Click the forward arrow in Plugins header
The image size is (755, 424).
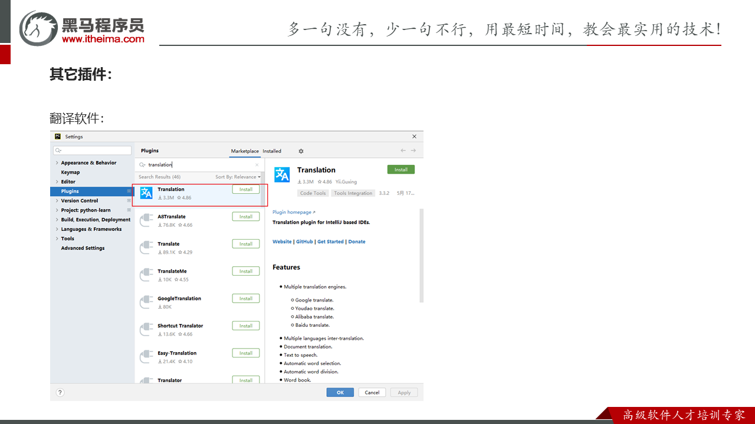coord(413,151)
